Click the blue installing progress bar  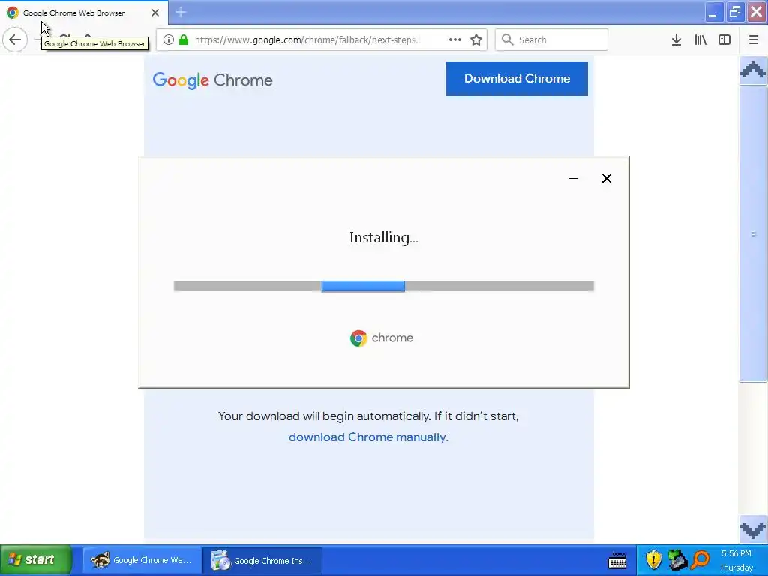point(363,286)
